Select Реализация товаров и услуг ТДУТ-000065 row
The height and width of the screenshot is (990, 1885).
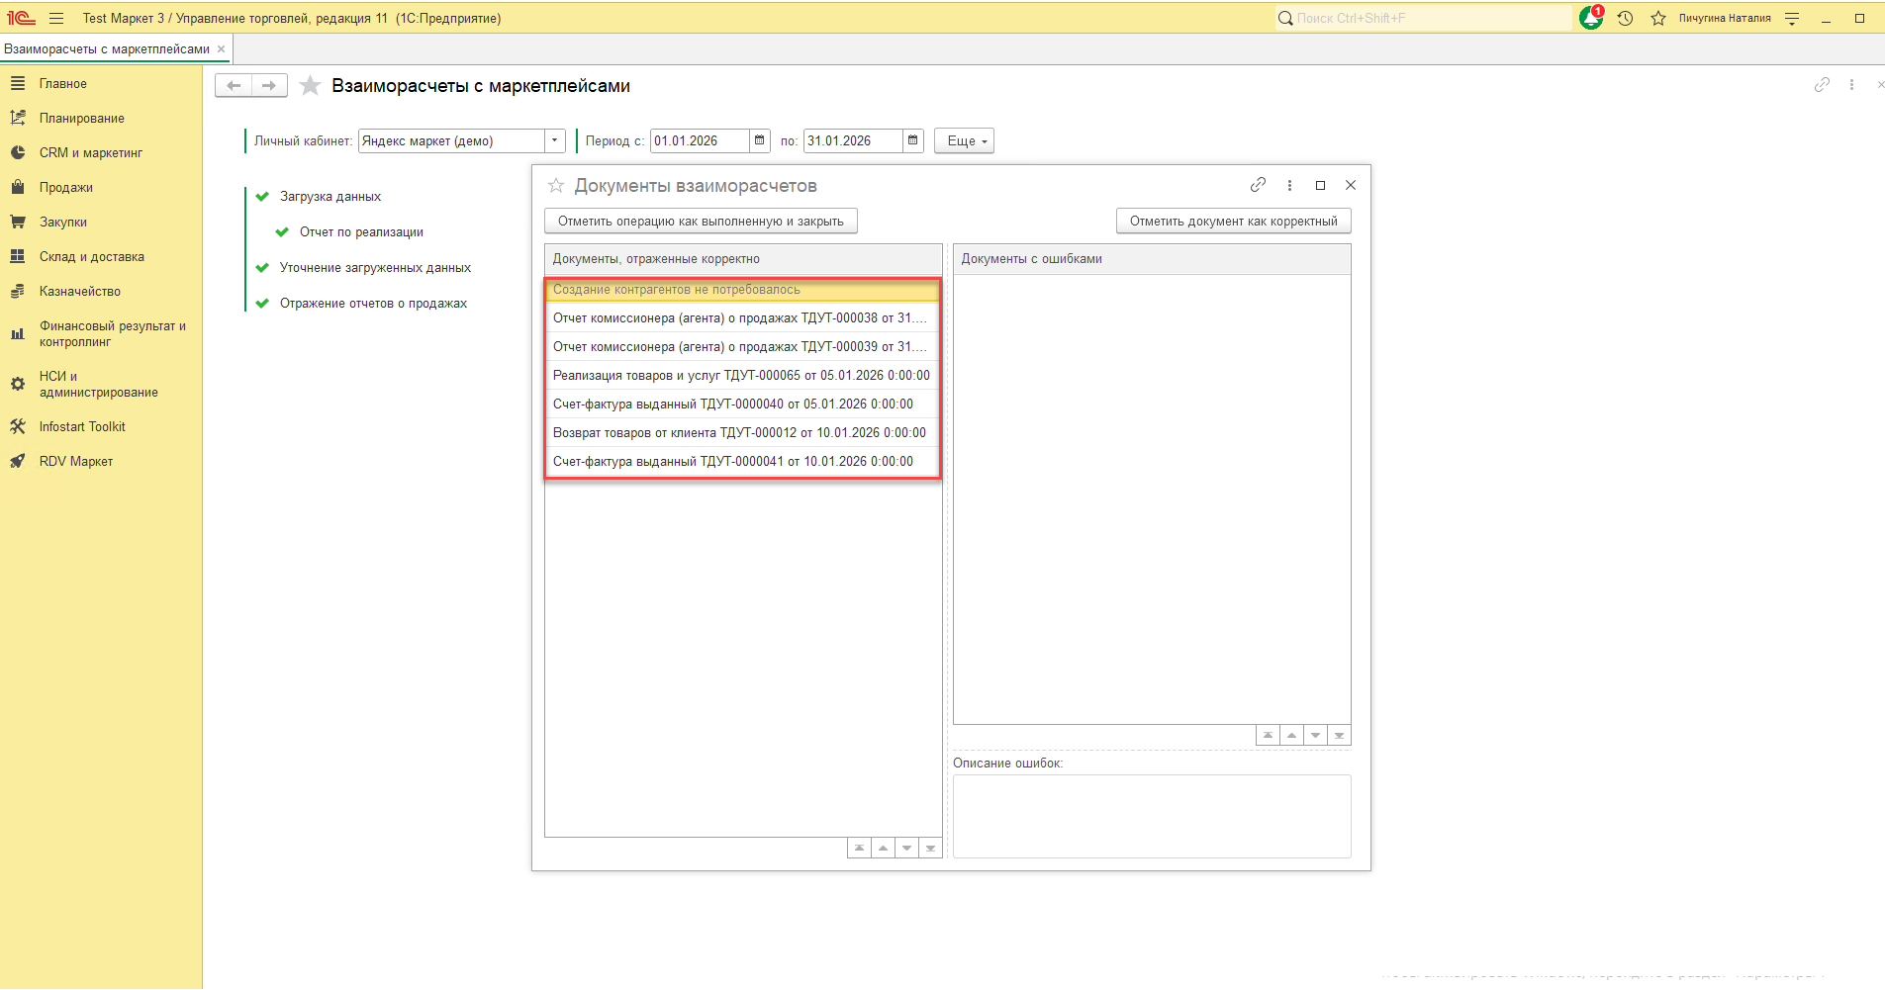tap(741, 376)
